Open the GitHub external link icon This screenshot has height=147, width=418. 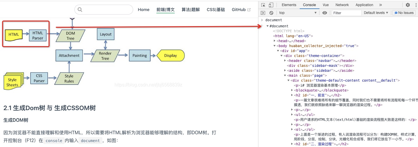[249, 10]
